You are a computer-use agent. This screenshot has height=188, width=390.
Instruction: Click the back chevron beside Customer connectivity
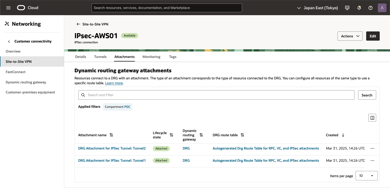tap(9, 41)
